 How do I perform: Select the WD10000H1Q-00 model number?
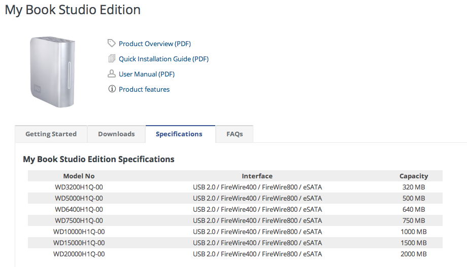[x=79, y=232]
